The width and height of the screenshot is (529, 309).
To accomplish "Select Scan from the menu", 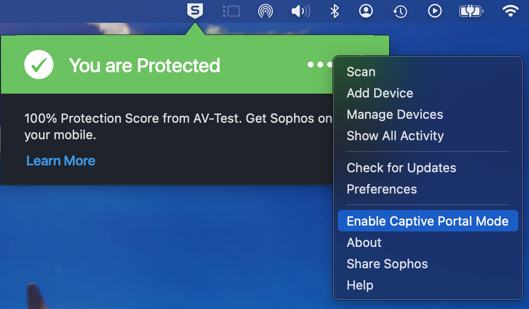I will [361, 72].
